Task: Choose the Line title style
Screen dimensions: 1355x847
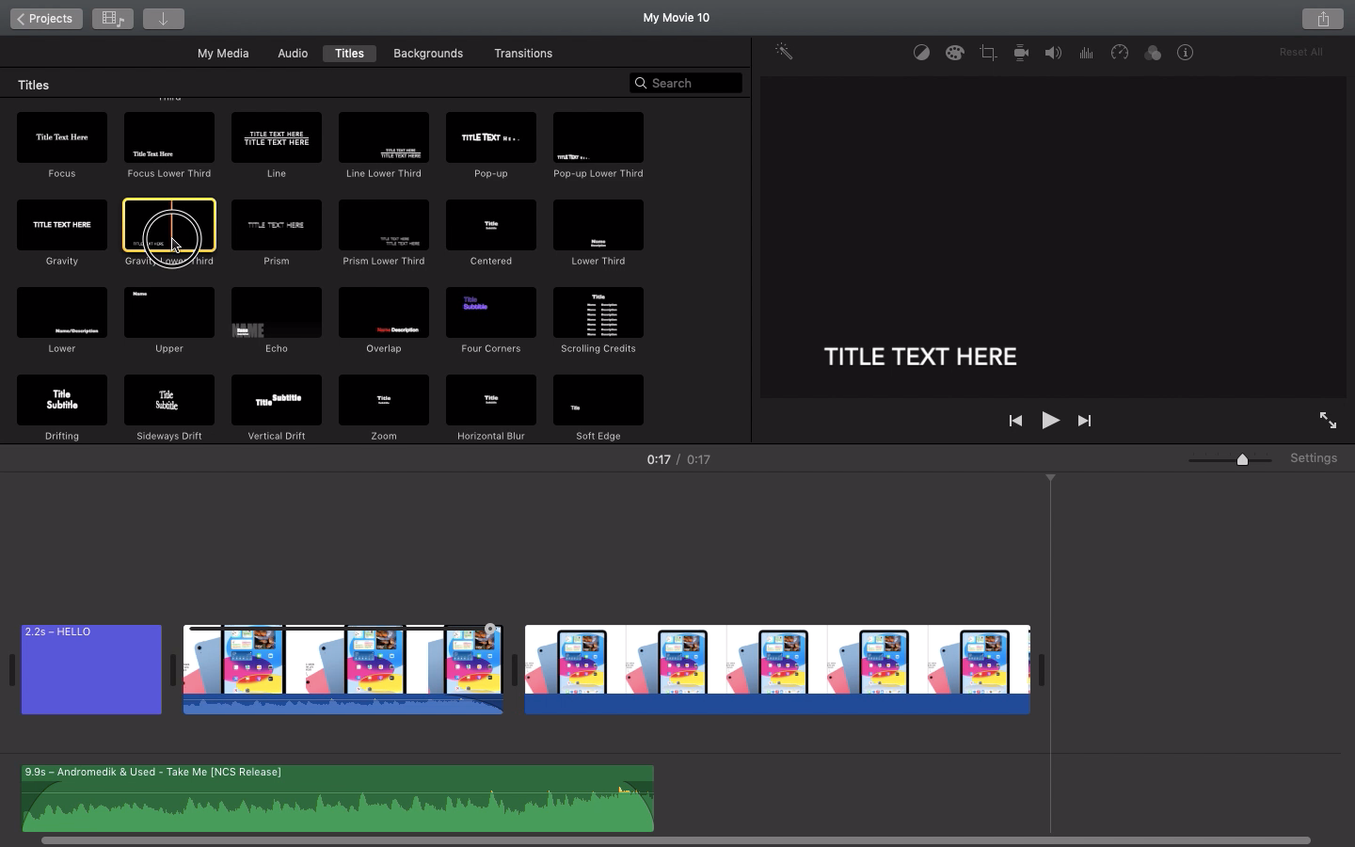Action: (x=277, y=137)
